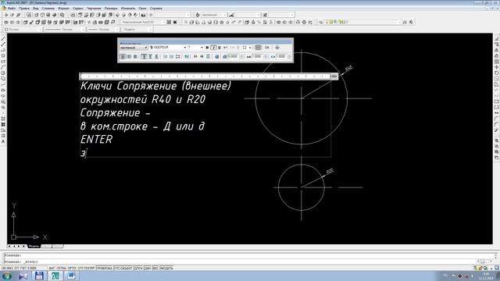Image resolution: width=500 pixels, height=281 pixels.
Task: Select the Arc tool in Draw toolbar
Action: tap(3, 67)
